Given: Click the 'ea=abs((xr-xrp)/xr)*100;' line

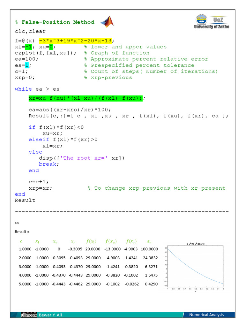Looking at the screenshot, I should [70, 110].
